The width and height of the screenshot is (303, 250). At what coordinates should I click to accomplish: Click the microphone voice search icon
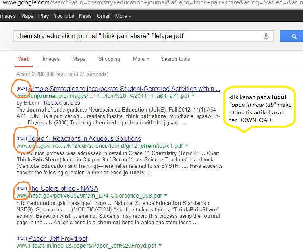[x=266, y=36]
